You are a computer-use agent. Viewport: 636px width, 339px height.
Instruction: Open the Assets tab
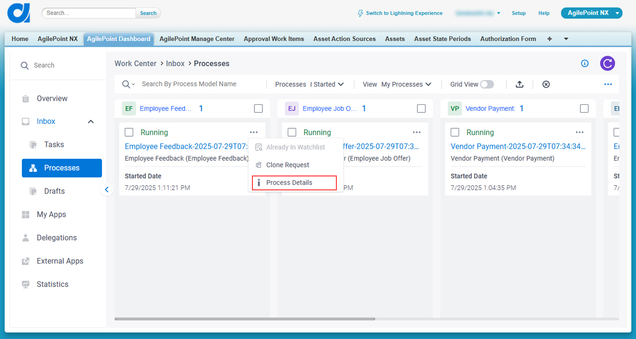[x=395, y=39]
